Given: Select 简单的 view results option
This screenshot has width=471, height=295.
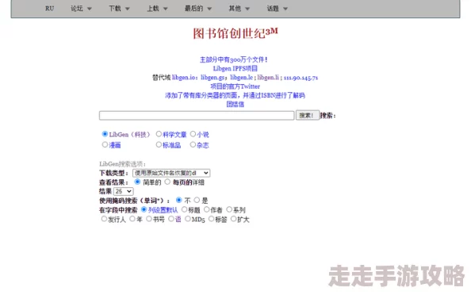Looking at the screenshot, I should pos(137,182).
